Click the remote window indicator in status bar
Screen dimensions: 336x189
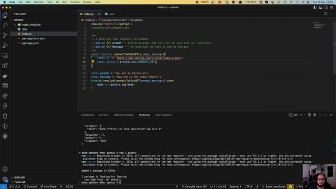pos(4,187)
